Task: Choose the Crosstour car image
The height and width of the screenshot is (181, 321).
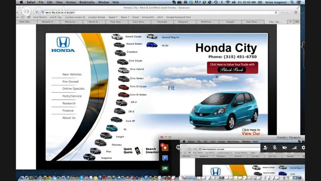Action: 120,53
